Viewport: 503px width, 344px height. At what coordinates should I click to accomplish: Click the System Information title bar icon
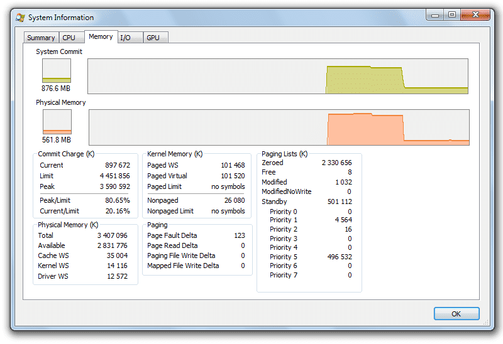click(20, 18)
